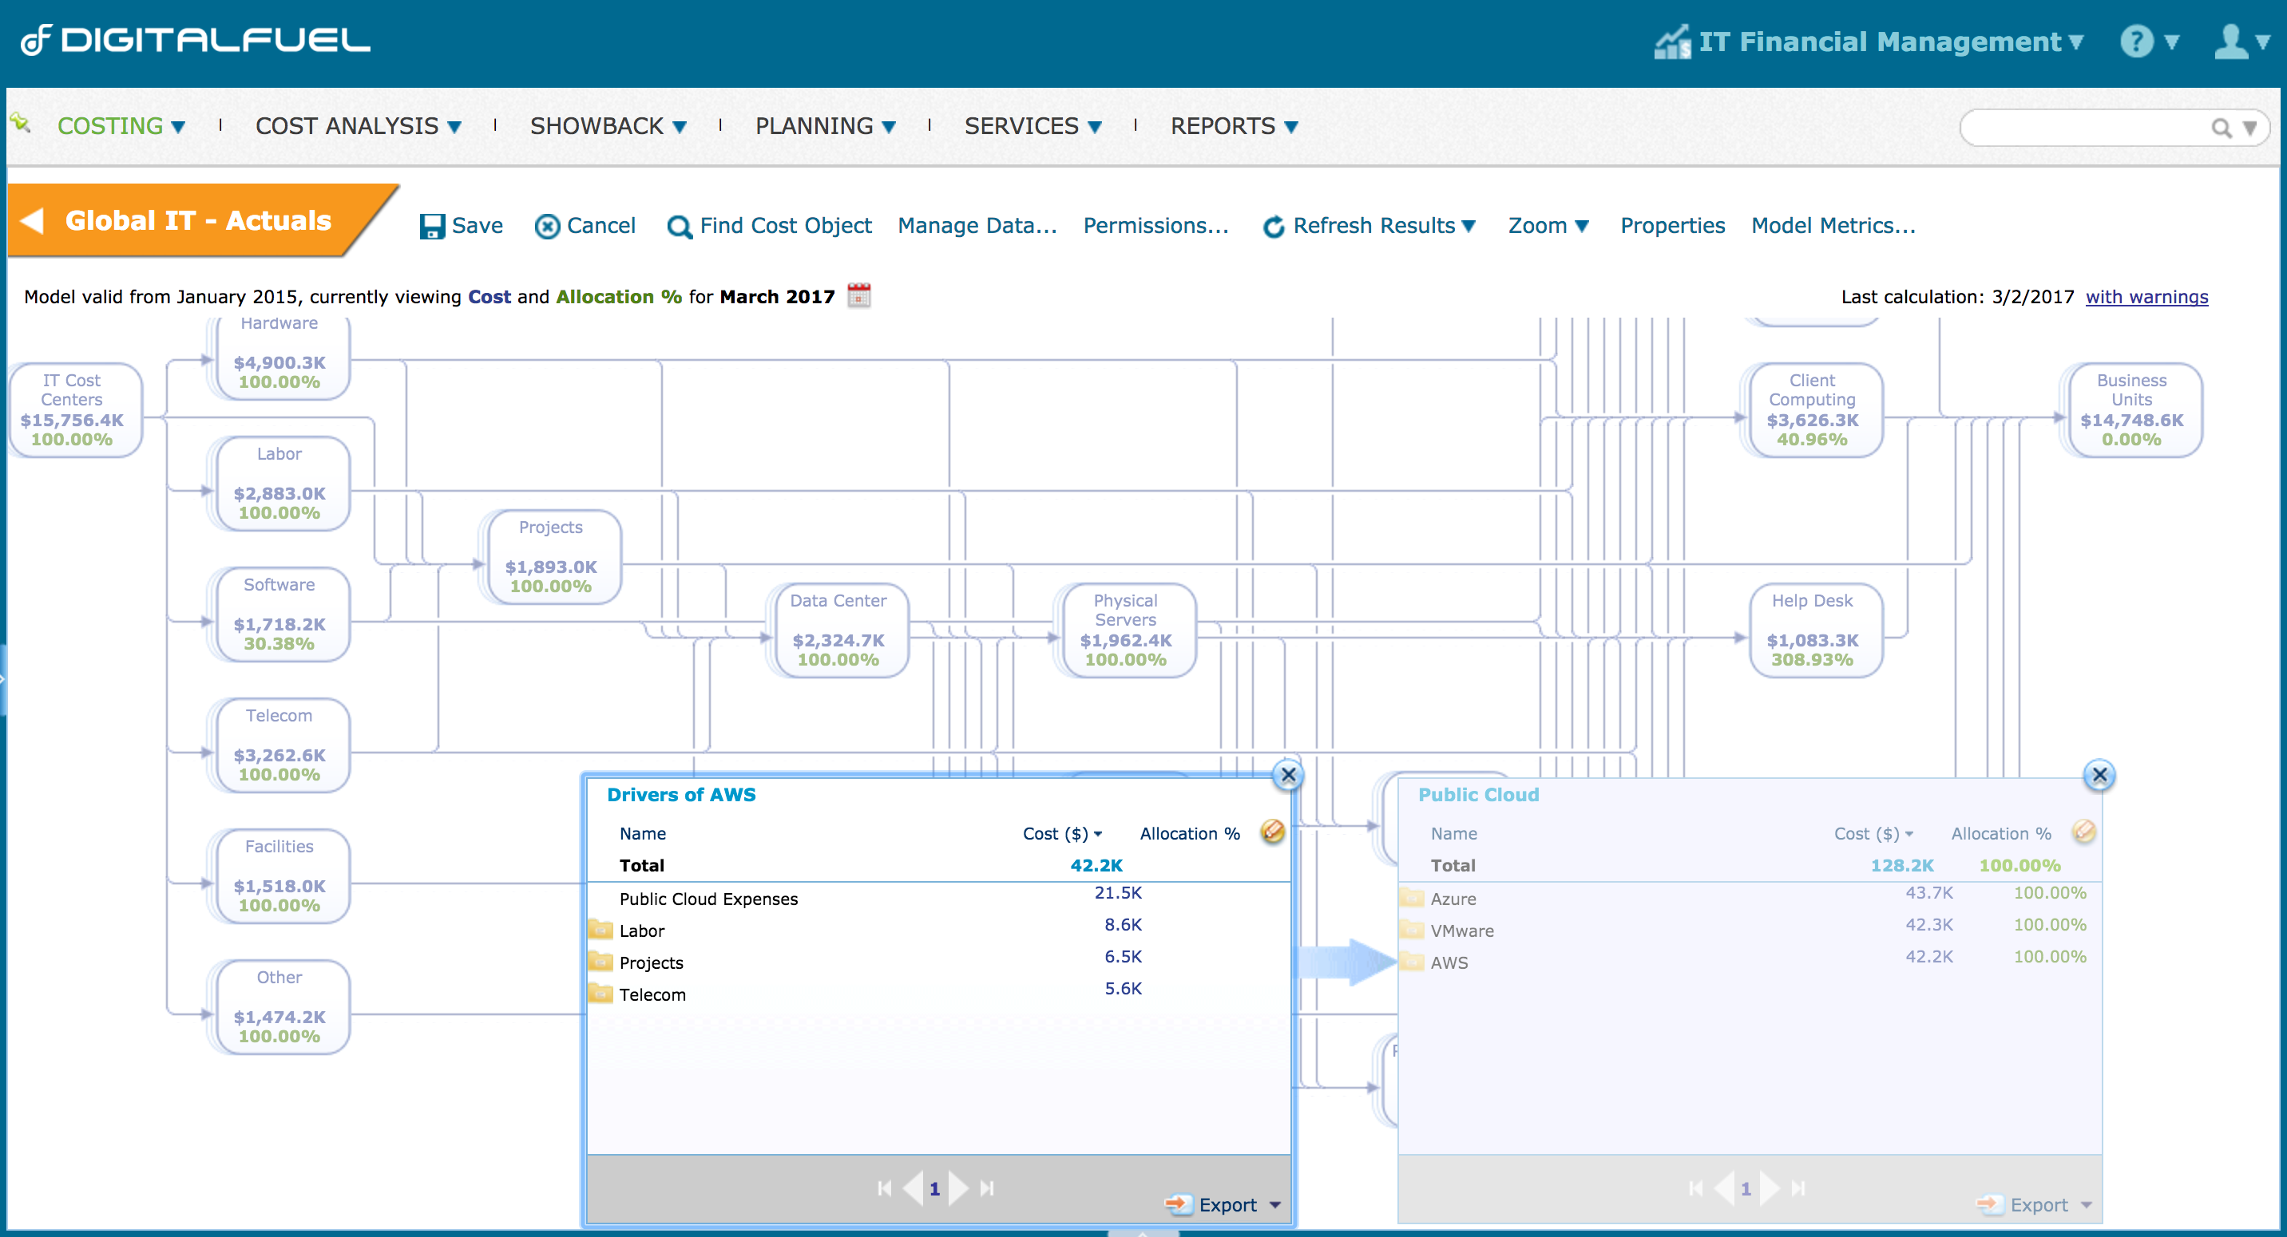Click the orange back arrow on Global IT - Actuals

pyautogui.click(x=33, y=220)
